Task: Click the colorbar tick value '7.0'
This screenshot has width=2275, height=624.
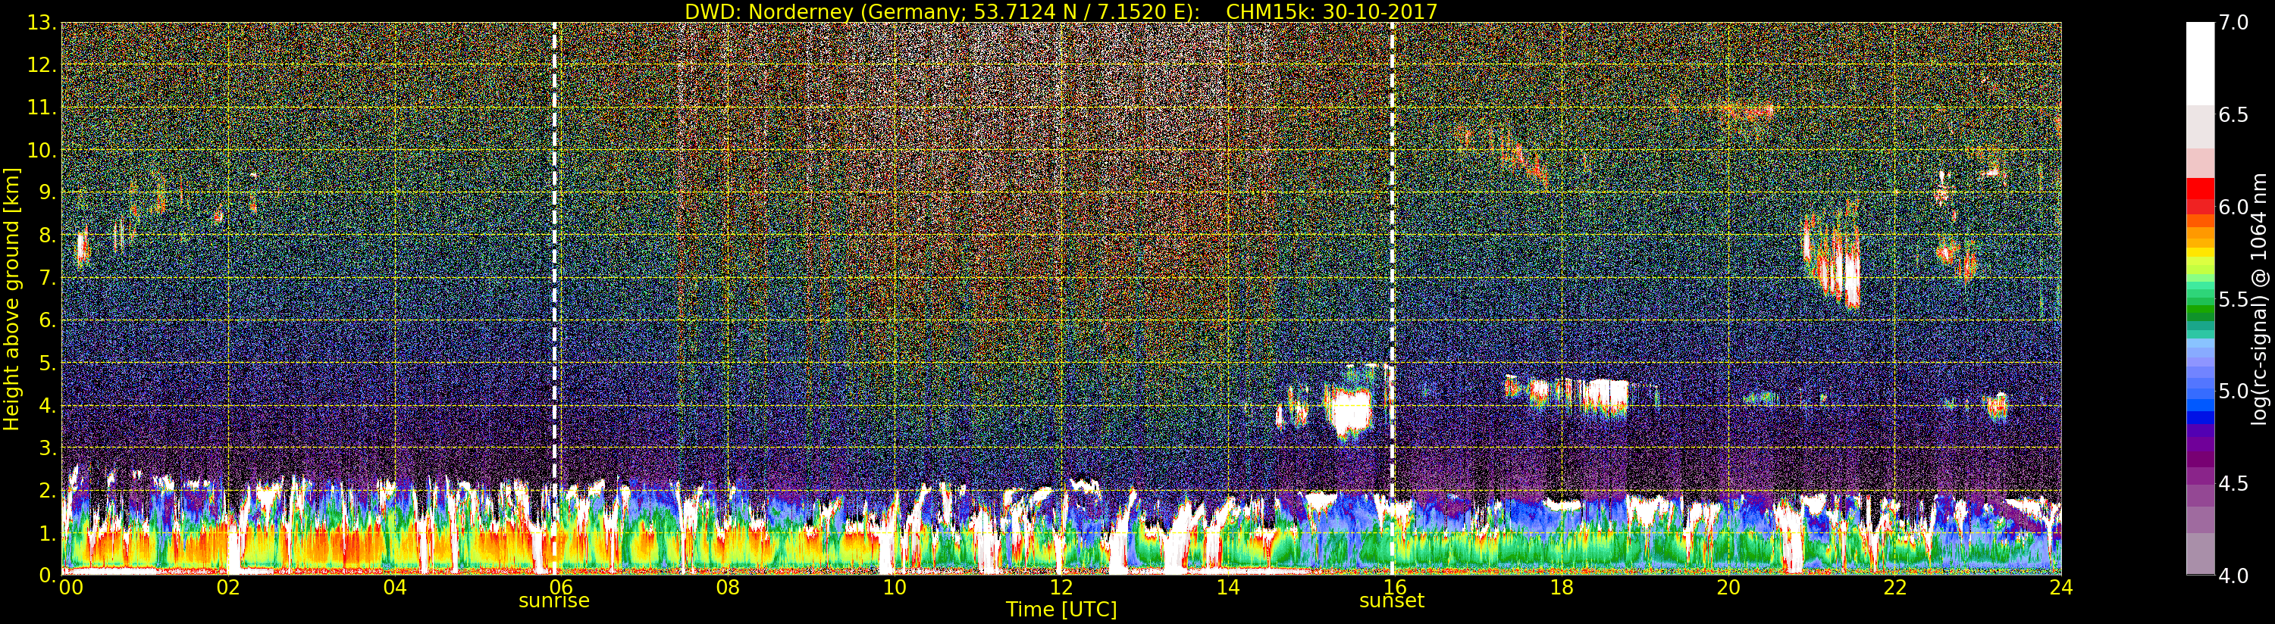Action: 2233,23
